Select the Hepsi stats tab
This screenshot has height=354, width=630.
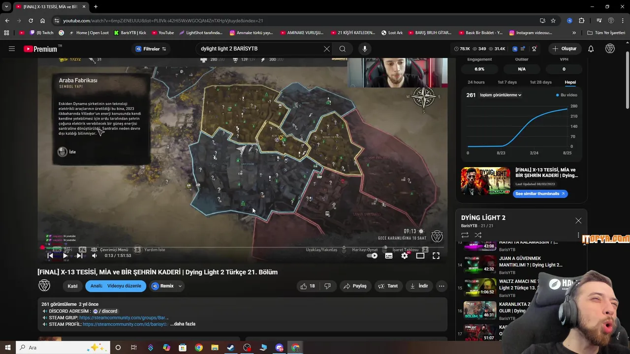pos(570,82)
